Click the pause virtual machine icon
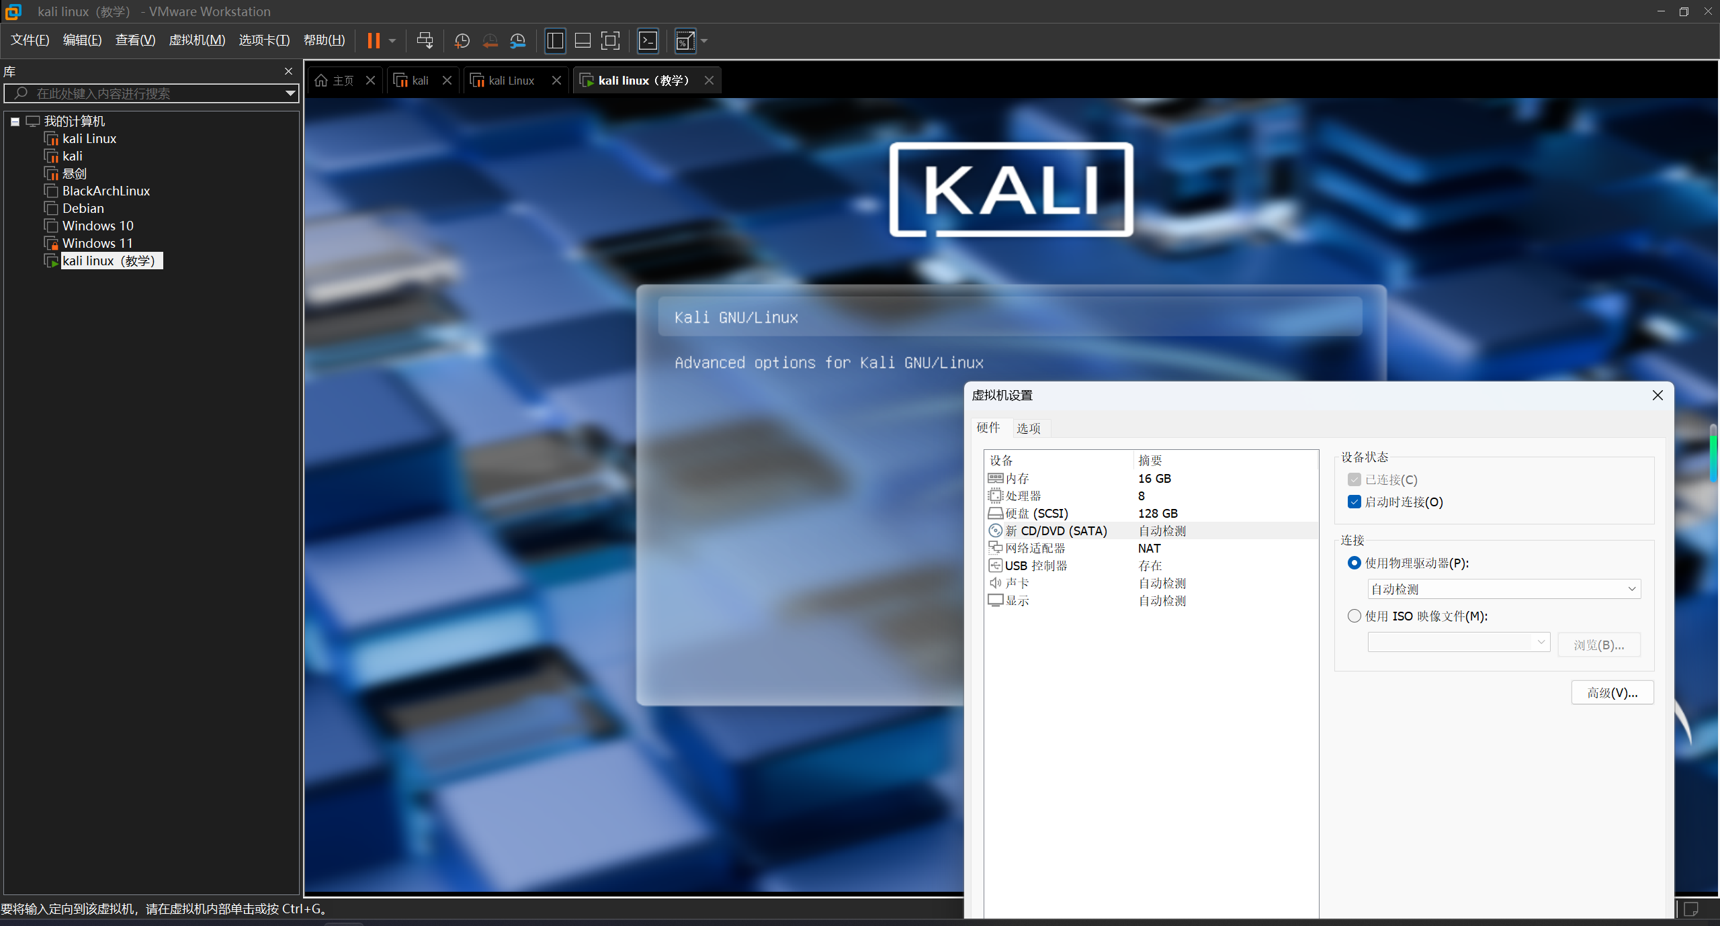 [374, 41]
